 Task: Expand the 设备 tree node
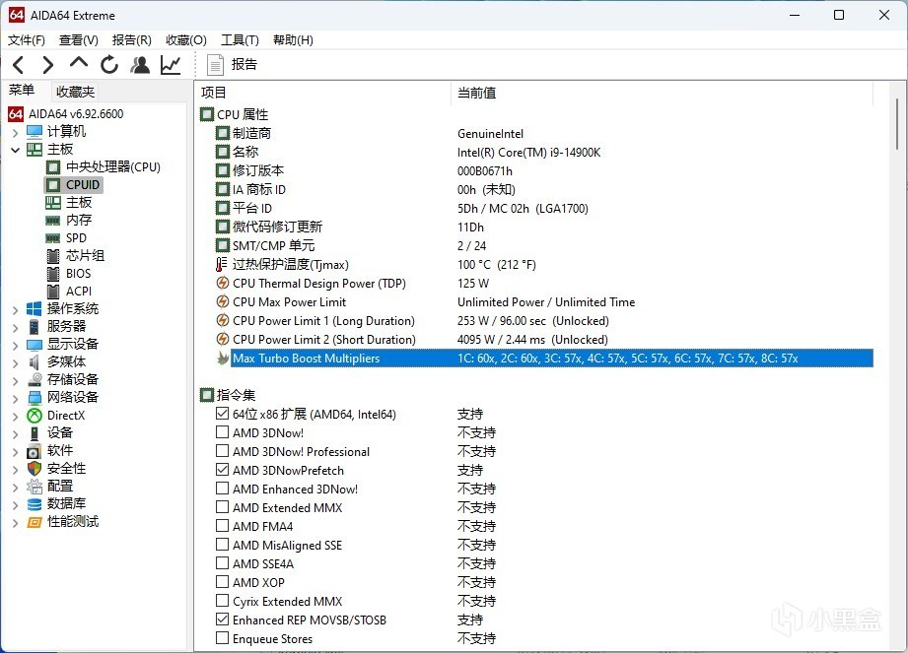click(x=16, y=433)
